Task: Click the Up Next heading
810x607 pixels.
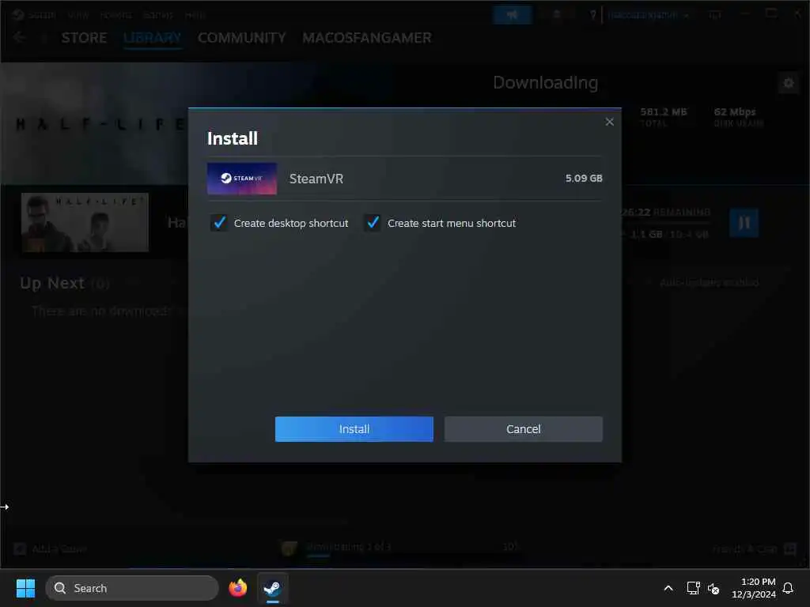Action: pyautogui.click(x=52, y=283)
